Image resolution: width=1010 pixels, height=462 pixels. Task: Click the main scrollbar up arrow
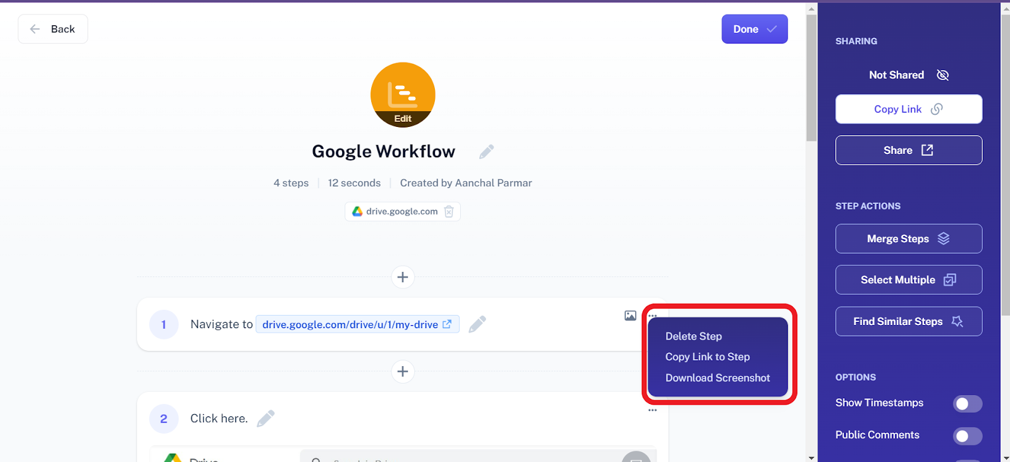pyautogui.click(x=812, y=8)
